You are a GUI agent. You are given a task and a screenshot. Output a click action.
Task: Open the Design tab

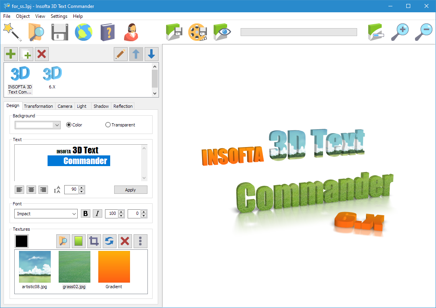tap(13, 105)
